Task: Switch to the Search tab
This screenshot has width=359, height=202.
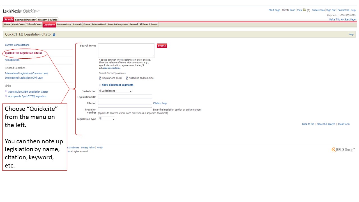Action: [x=8, y=19]
